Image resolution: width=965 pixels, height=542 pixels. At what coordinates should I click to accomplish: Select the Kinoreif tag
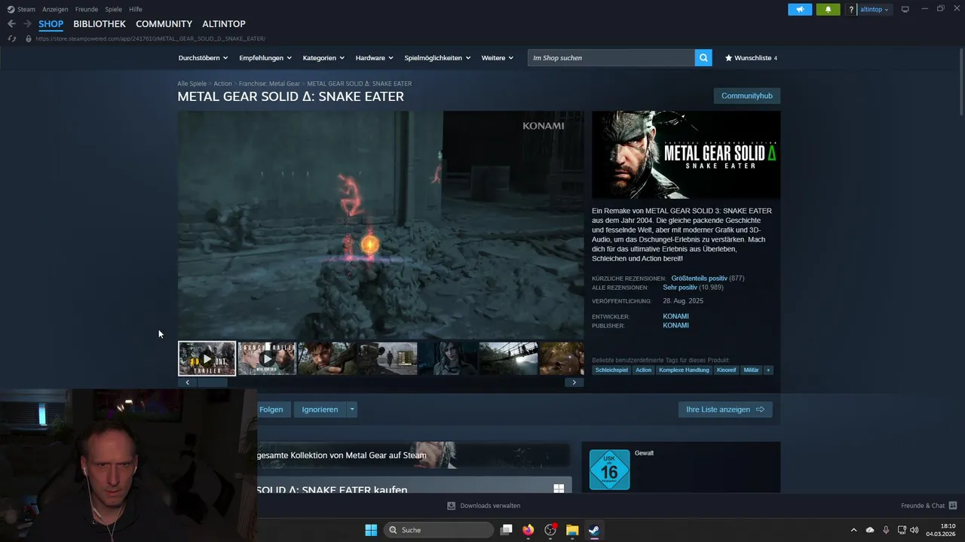click(x=726, y=370)
